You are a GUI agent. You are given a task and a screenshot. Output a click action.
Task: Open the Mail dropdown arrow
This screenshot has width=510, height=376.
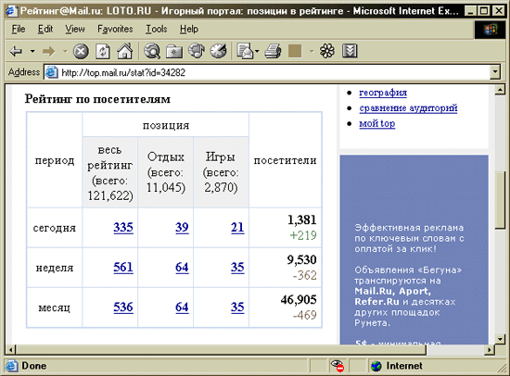[x=257, y=51]
